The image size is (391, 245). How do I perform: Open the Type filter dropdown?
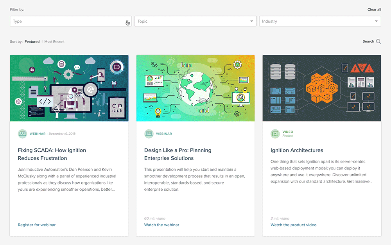pos(71,21)
